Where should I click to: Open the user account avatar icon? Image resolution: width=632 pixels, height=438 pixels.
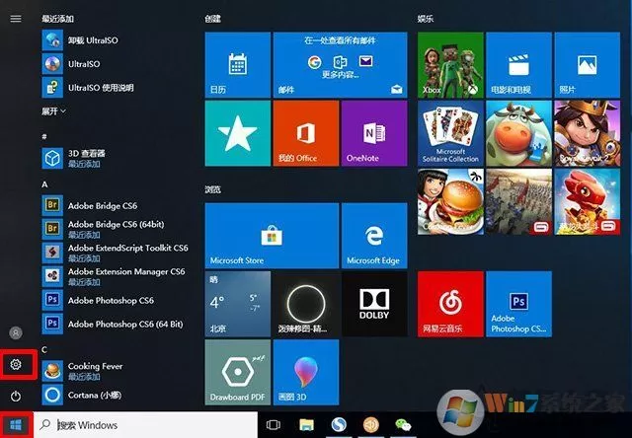[16, 332]
